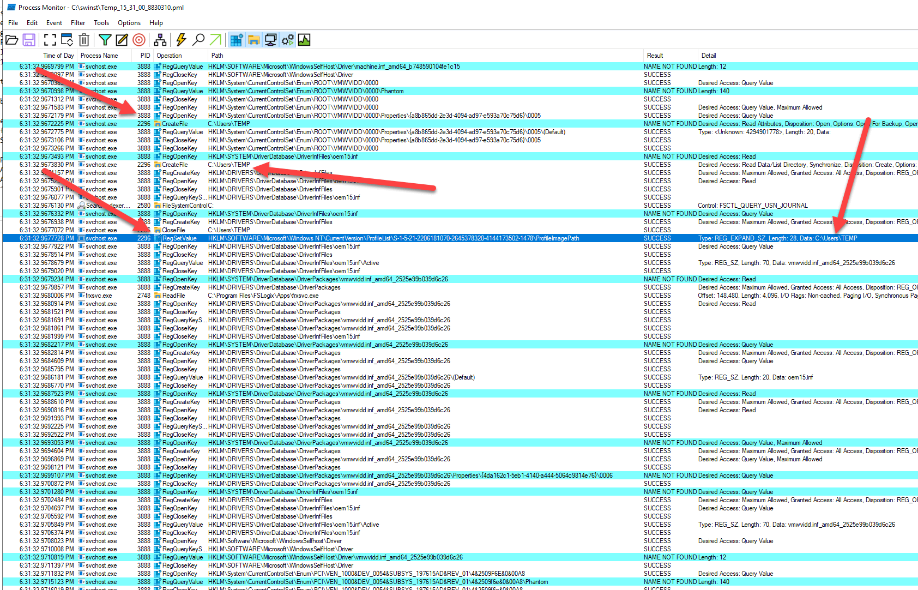
Task: Toggle Show Profiling Events graph icon
Action: pyautogui.click(x=304, y=40)
